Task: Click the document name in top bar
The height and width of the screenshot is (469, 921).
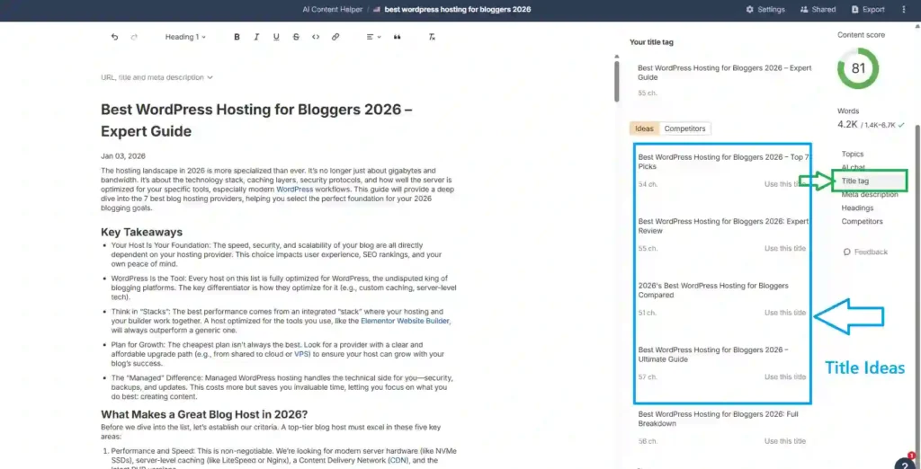Action: (x=458, y=9)
